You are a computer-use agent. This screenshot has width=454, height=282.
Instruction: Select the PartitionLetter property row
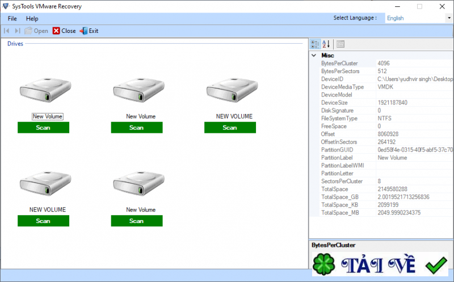pyautogui.click(x=385, y=174)
